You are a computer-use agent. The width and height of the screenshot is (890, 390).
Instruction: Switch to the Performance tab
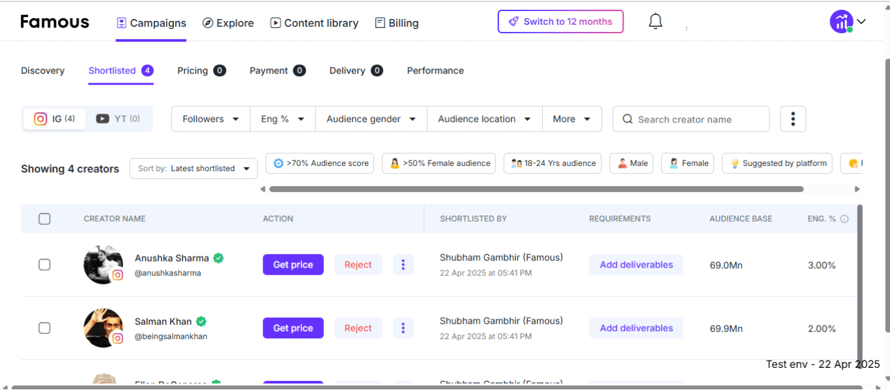(435, 70)
